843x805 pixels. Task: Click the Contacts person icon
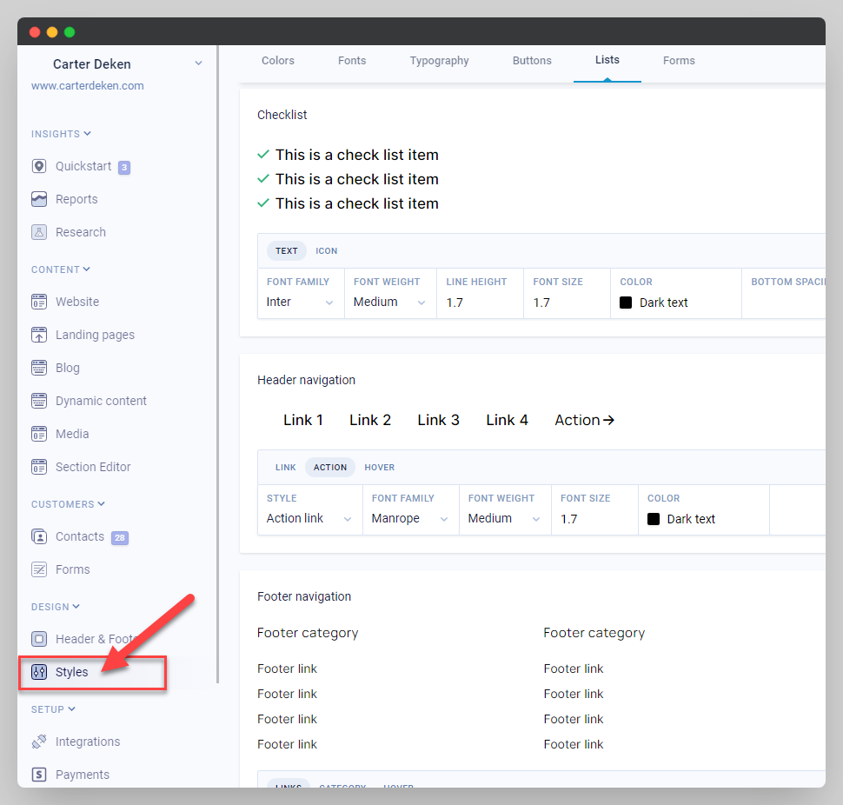[38, 536]
